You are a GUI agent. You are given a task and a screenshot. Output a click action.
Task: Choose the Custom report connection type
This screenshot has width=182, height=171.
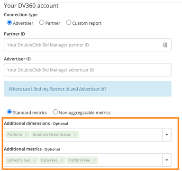(69, 22)
